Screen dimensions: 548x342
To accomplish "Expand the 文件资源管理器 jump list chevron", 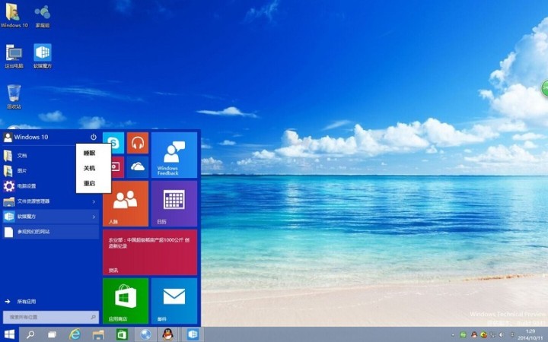I will coord(94,201).
